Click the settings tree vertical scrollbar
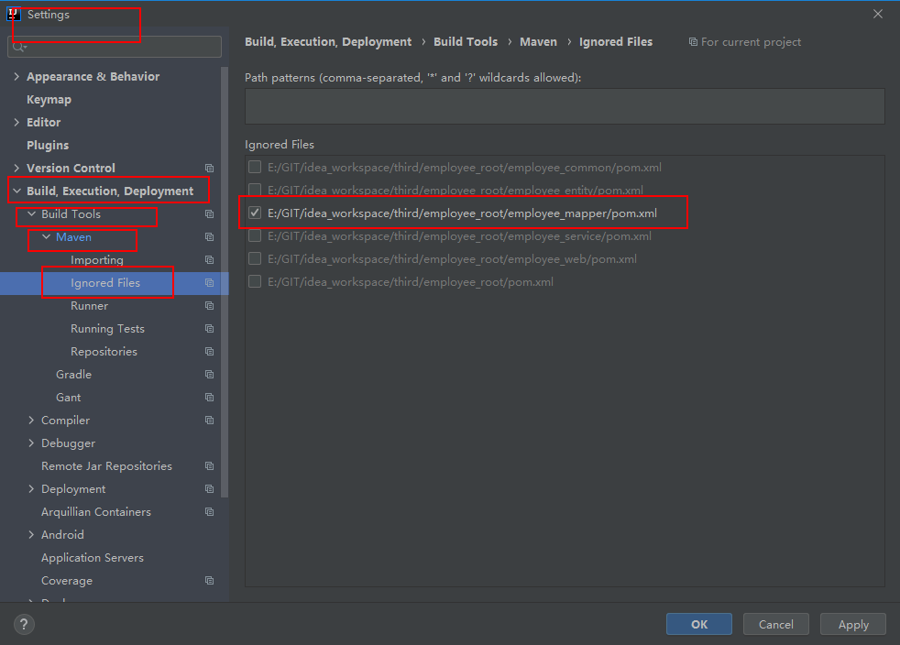900x645 pixels. (x=225, y=281)
